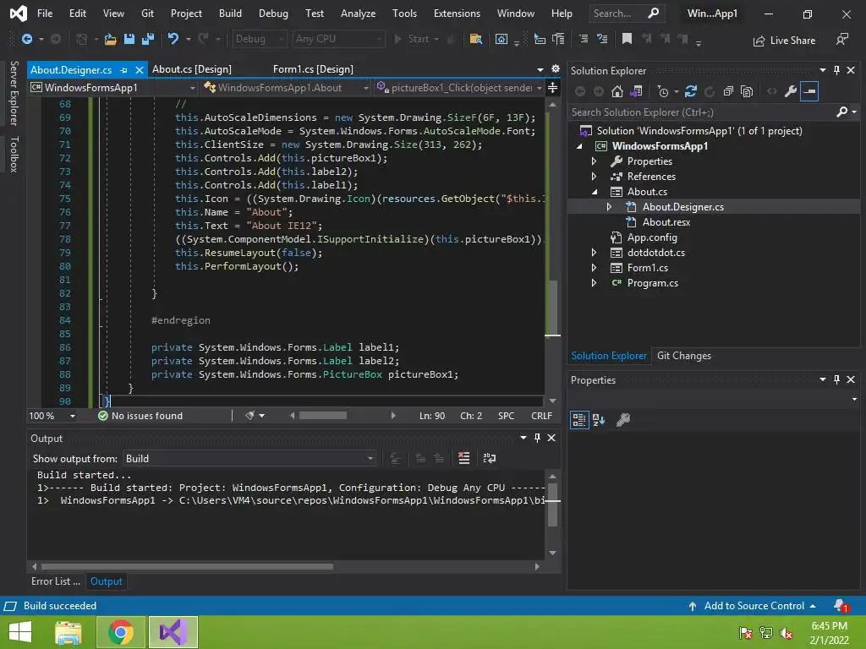Open the Build menu

230,14
